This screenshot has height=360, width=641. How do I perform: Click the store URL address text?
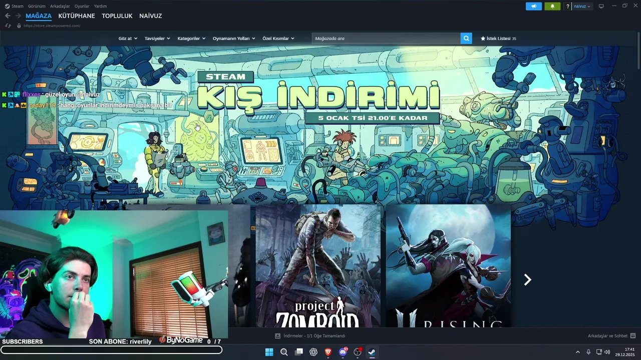(x=52, y=25)
